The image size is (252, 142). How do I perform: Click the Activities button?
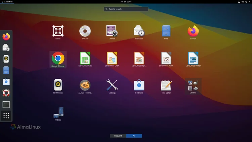point(7,2)
